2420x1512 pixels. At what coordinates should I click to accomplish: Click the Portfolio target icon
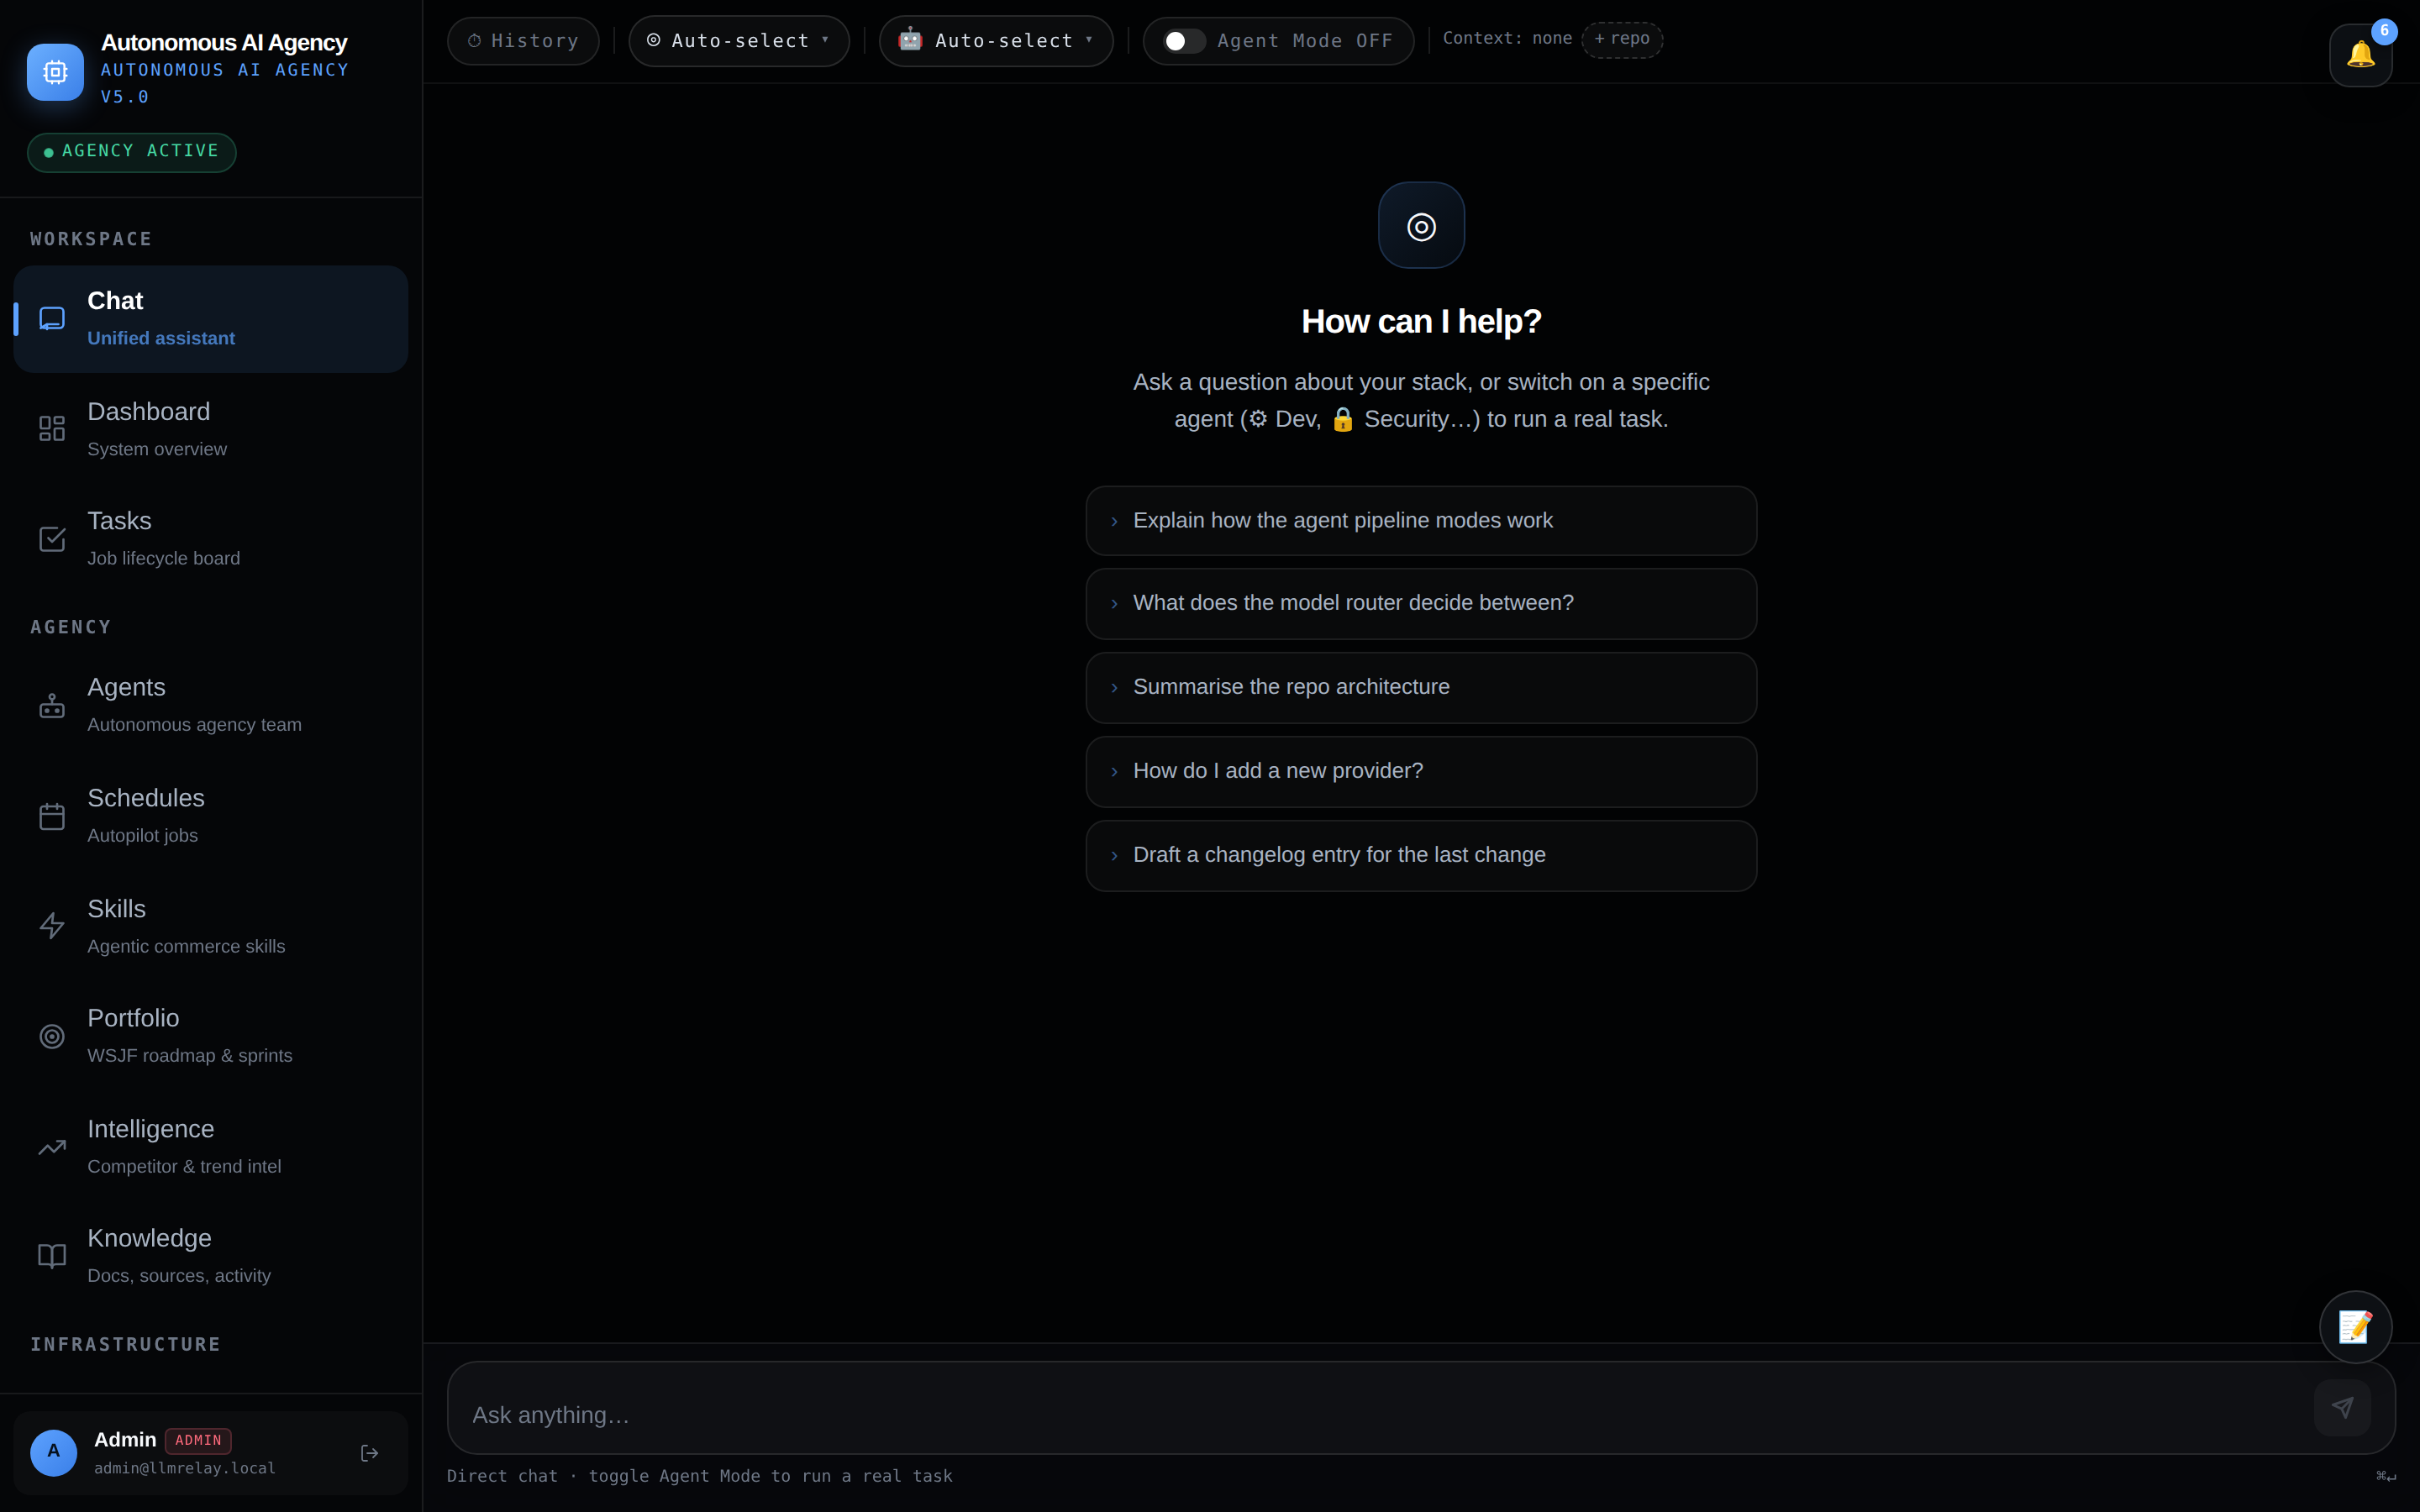pos(52,1036)
